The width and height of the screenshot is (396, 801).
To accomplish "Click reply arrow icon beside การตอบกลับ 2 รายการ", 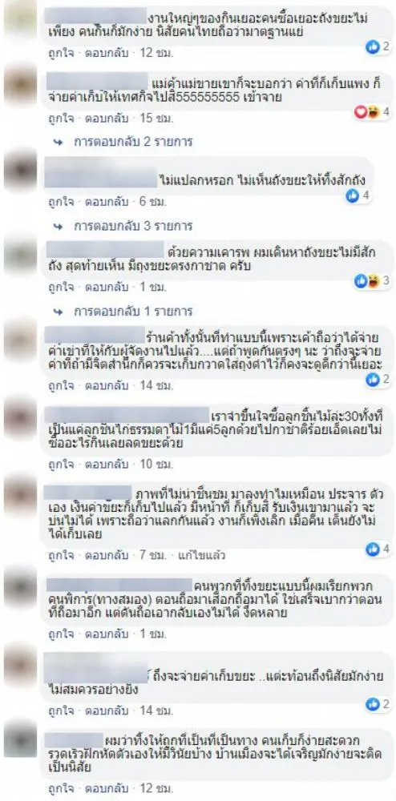I will (61, 141).
